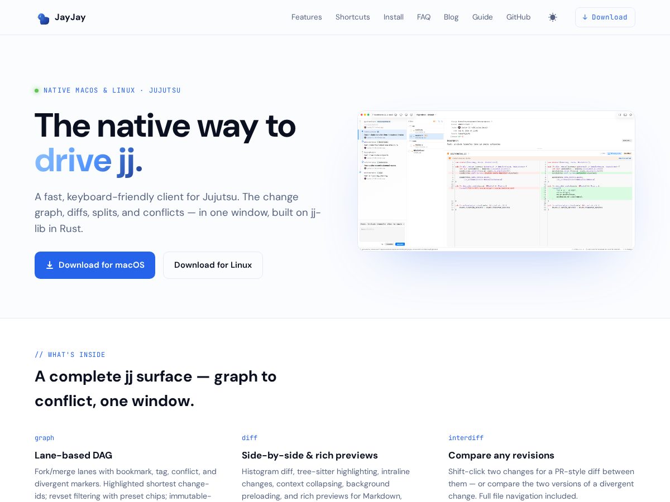The width and height of the screenshot is (670, 502).
Task: Click the 'diff' feature tag
Action: click(x=250, y=438)
